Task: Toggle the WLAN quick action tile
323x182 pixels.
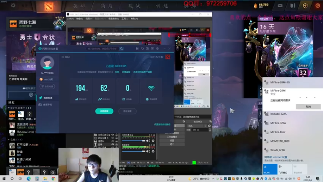Action: point(270,169)
